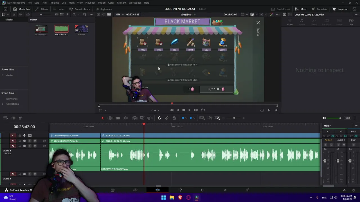
Task: Click the Full Extent Zoom icon
Action: [202, 118]
